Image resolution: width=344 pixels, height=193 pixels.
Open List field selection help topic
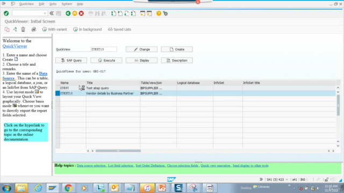click(120, 166)
